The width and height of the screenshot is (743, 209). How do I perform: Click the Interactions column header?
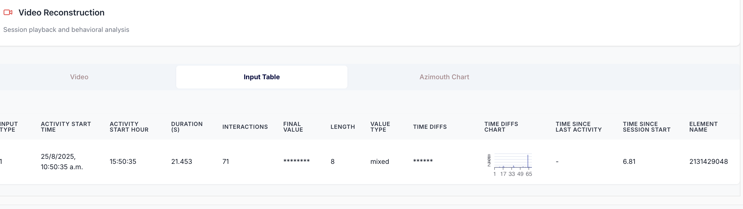245,127
